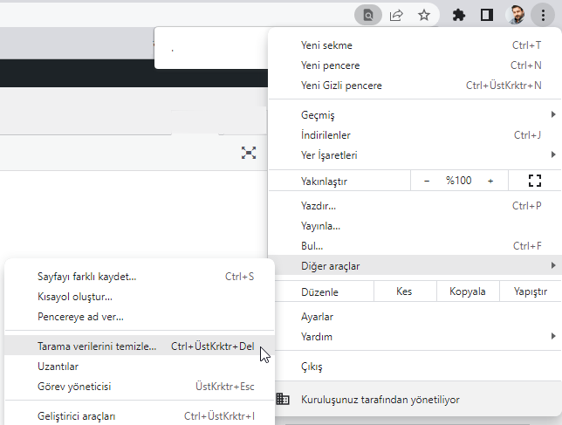Increase zoom with the plus button
Screen dimensions: 562x425
490,181
